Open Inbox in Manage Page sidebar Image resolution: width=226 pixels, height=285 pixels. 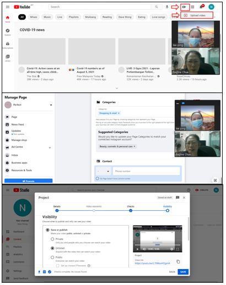click(14, 155)
